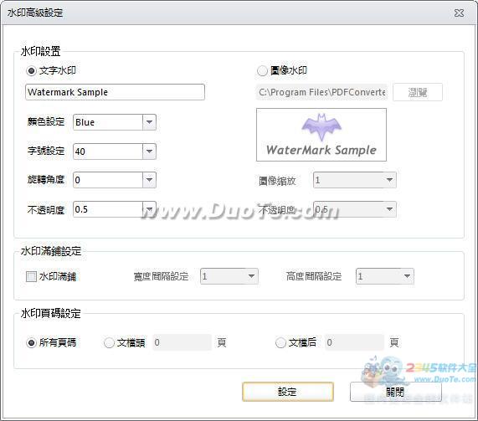Close the 水印高級設定 dialog window

459,13
